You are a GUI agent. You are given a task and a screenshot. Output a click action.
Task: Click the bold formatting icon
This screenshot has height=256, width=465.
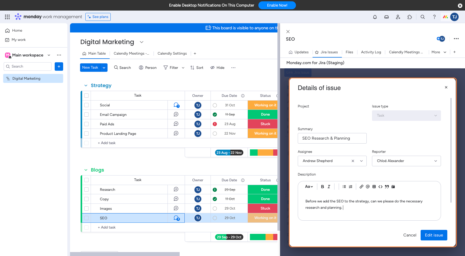pos(322,187)
